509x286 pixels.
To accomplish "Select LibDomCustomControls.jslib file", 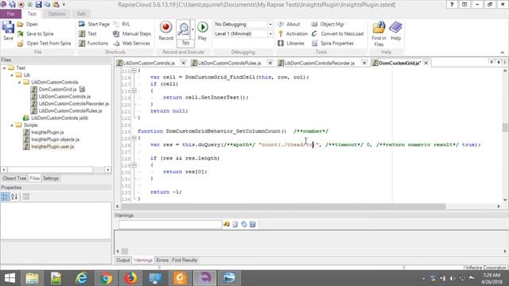I will pyautogui.click(x=60, y=118).
